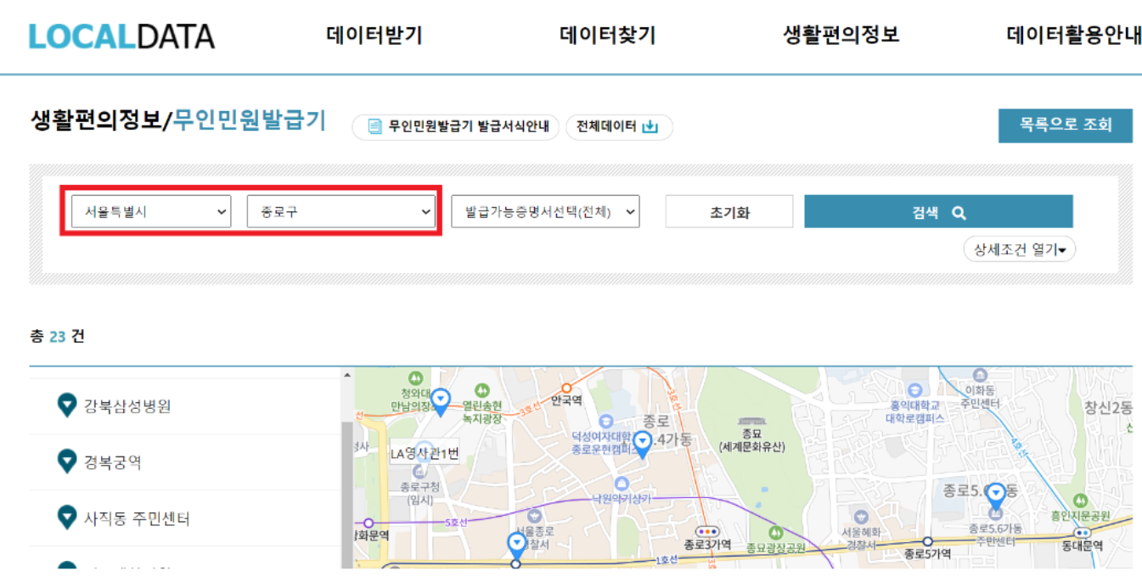The image size is (1142, 582).
Task: Open the 서울특별시 region dropdown
Action: 151,210
